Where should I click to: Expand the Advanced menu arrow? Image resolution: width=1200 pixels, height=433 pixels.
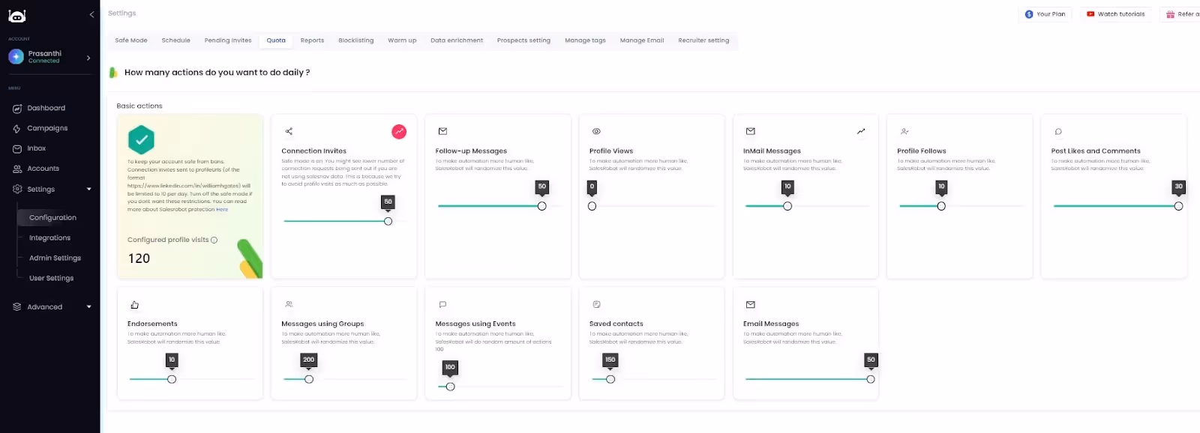tap(88, 307)
